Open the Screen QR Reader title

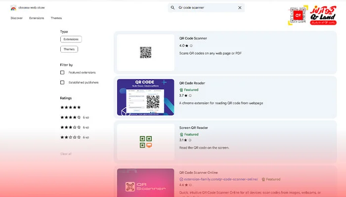click(194, 128)
